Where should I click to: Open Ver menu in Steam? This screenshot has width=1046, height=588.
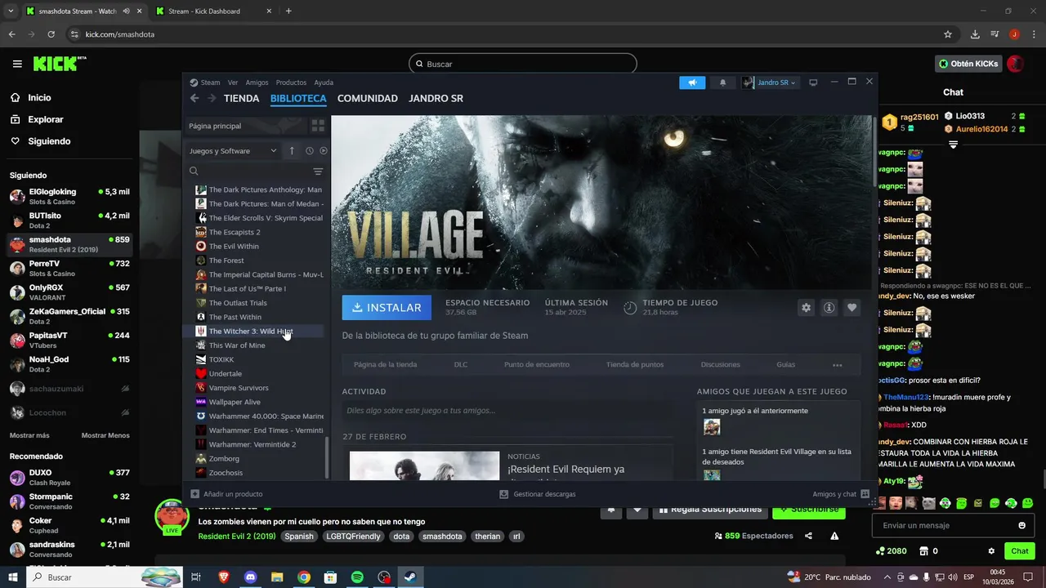click(233, 82)
